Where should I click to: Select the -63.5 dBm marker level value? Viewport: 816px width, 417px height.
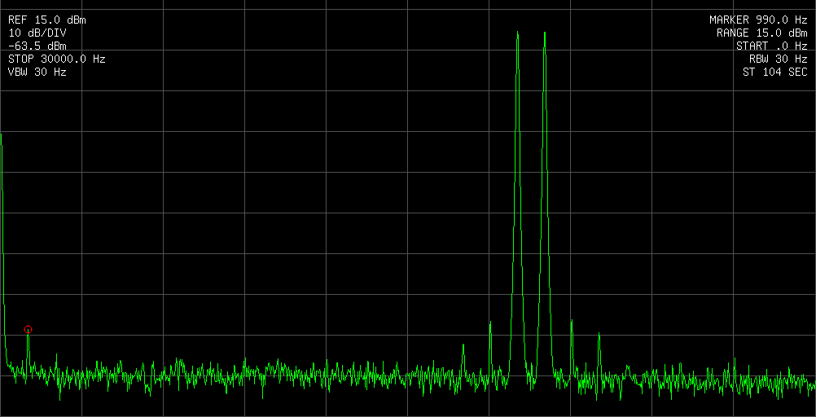click(x=37, y=46)
